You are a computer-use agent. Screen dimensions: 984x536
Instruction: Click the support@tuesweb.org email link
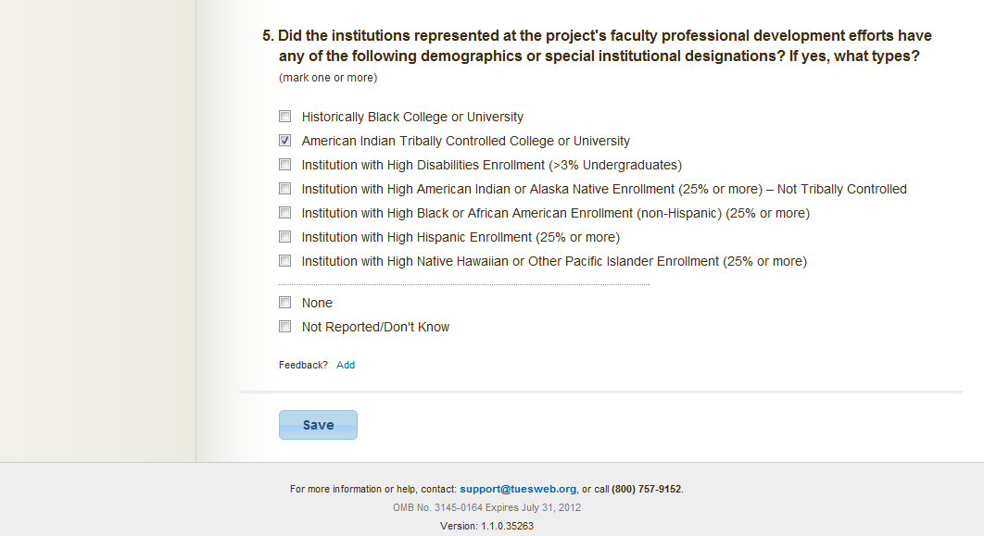point(518,489)
